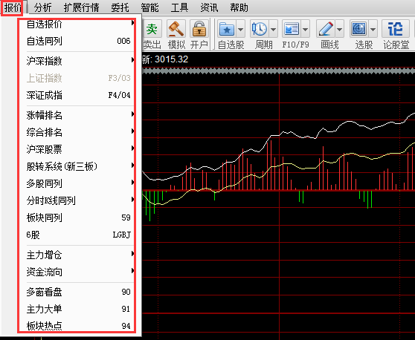This screenshot has width=415, height=340.
Task: Expand the 自选报价 submenu
Action: [x=77, y=24]
